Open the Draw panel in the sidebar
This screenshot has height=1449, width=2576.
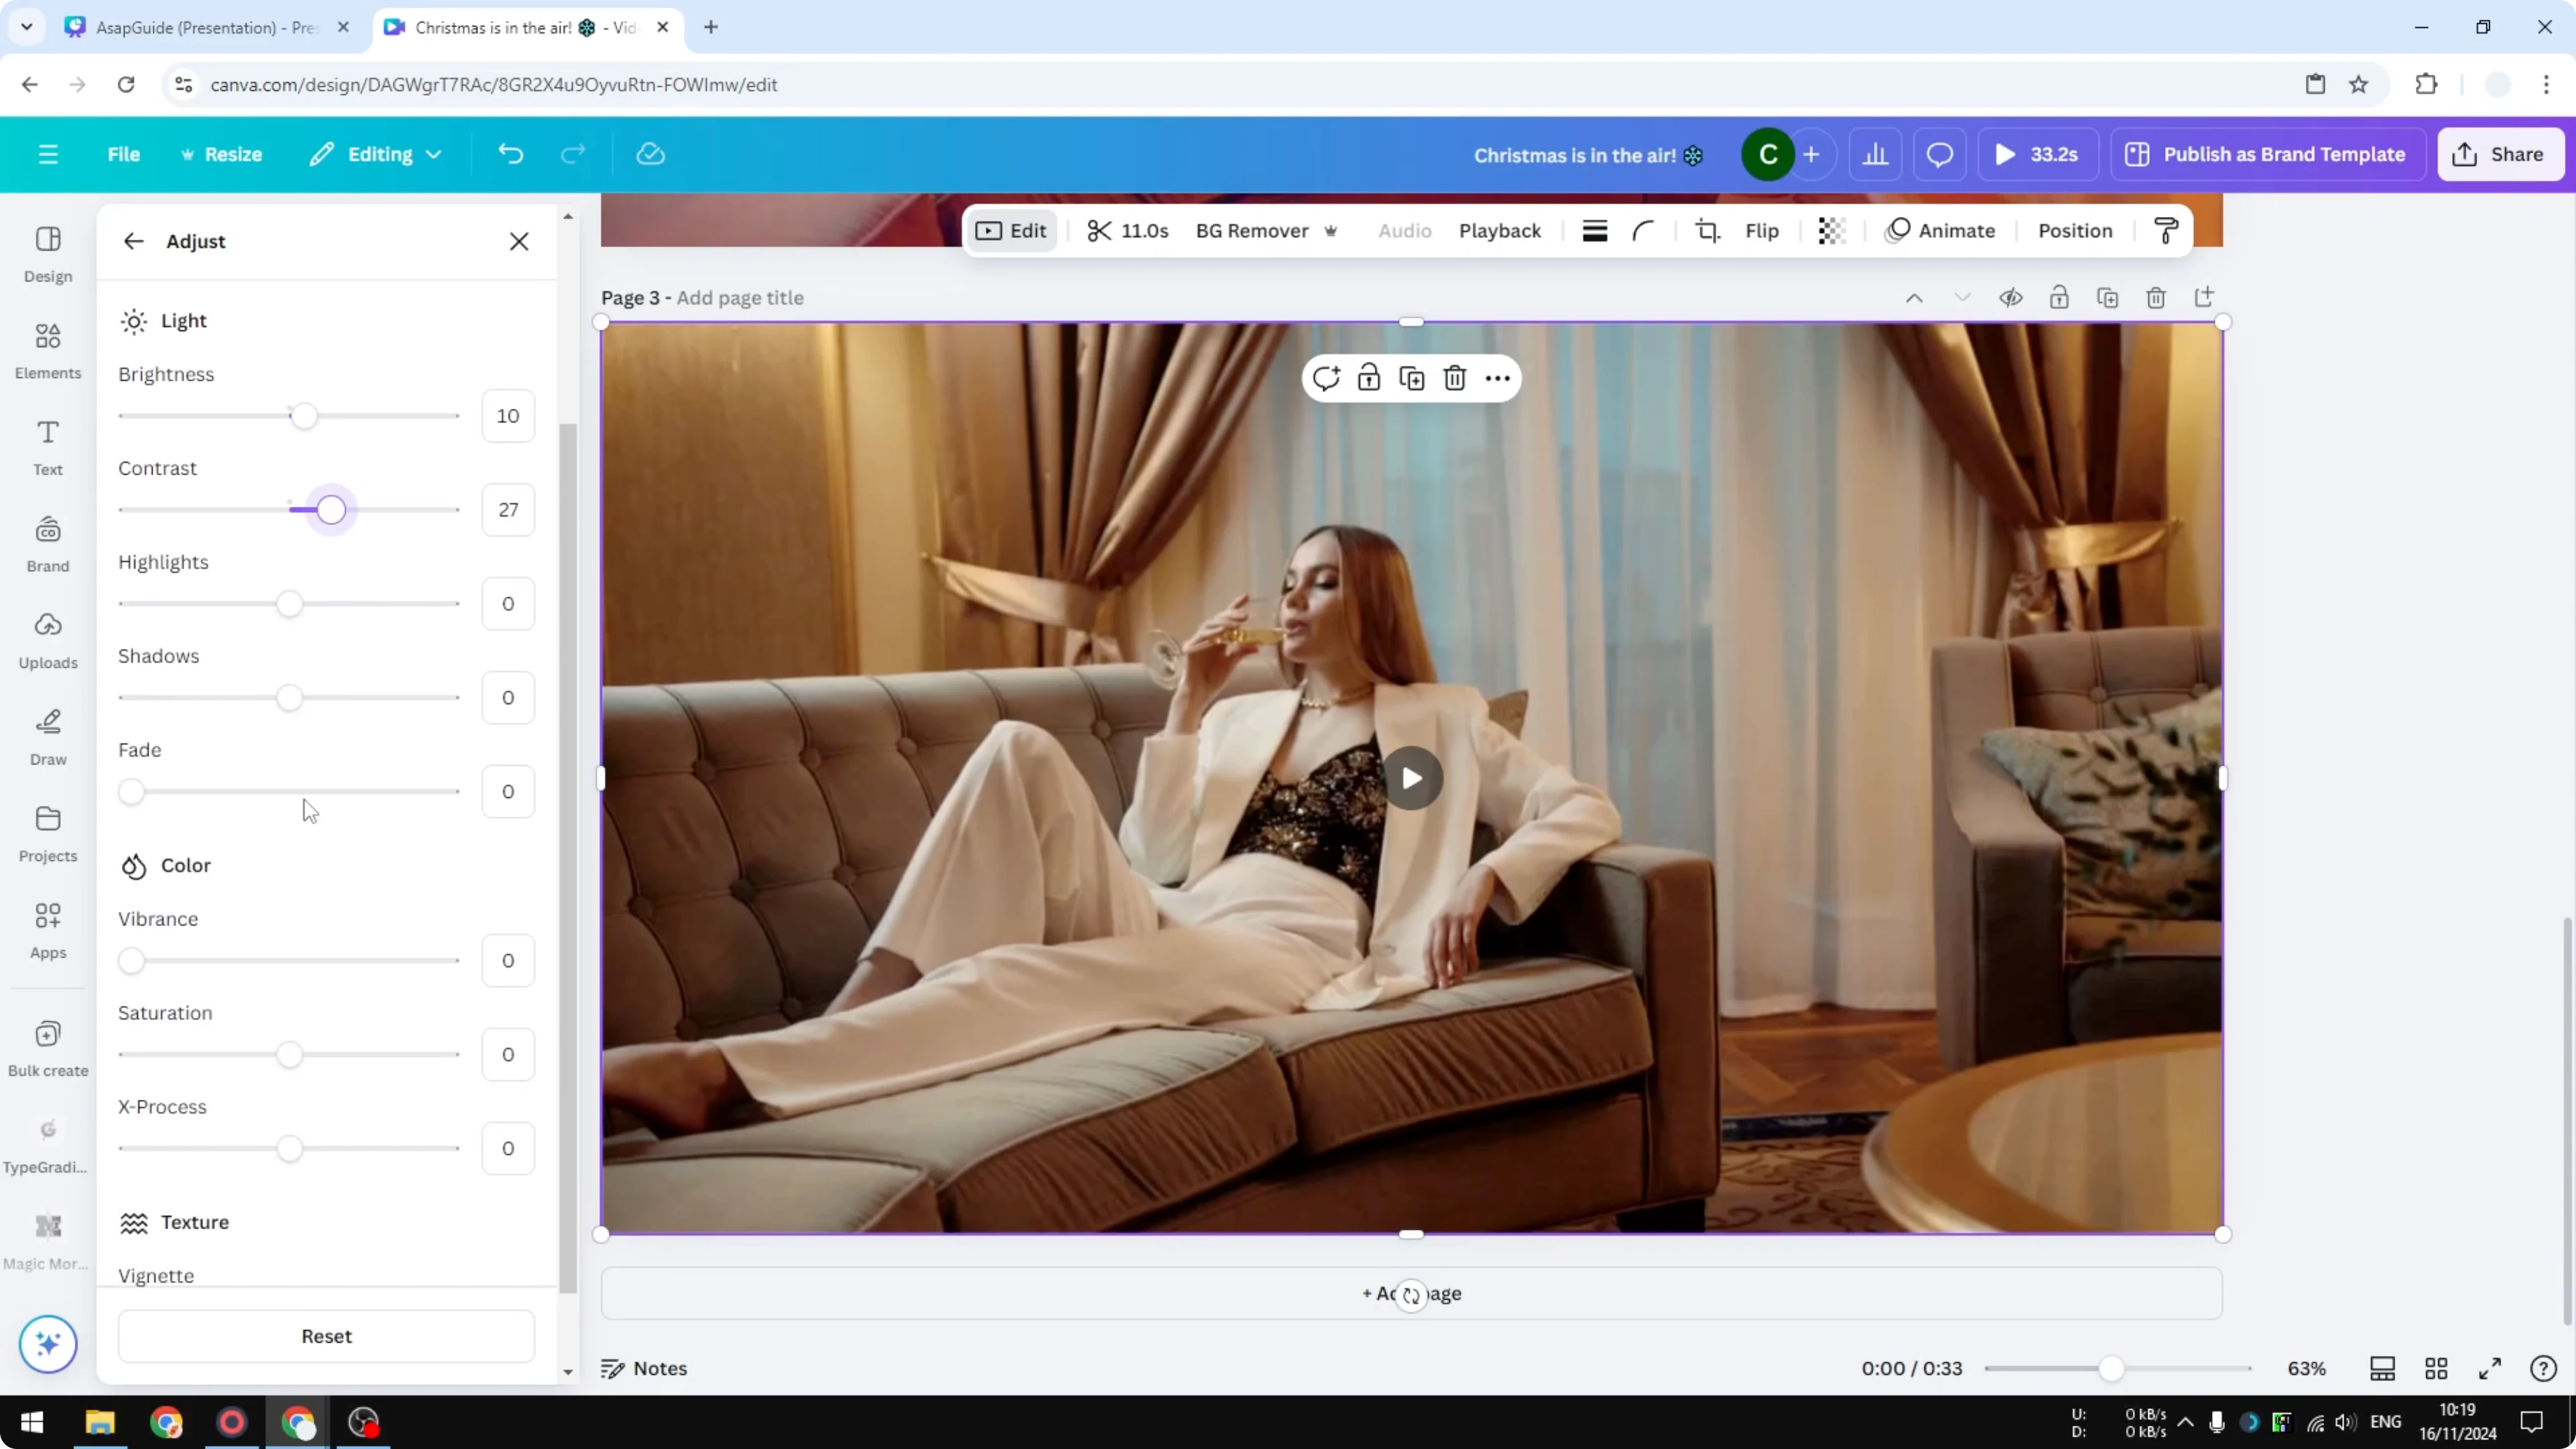47,737
